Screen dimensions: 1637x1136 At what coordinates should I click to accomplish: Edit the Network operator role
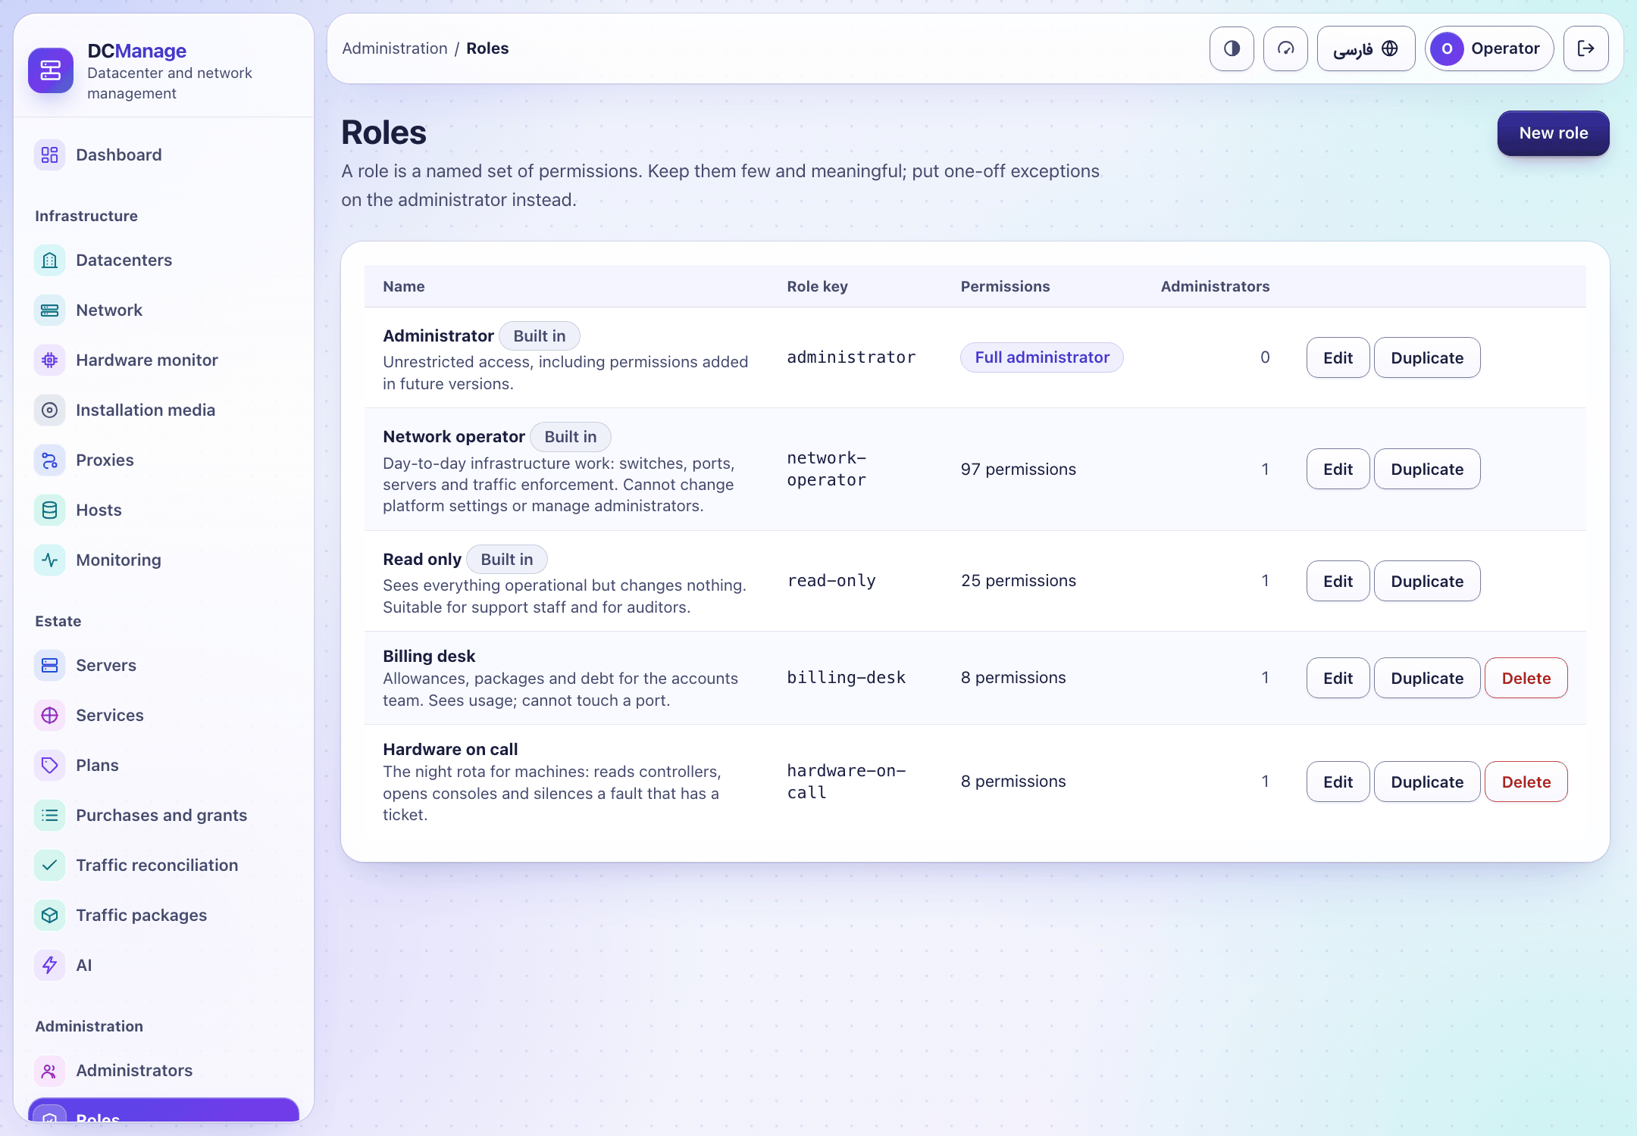1338,469
